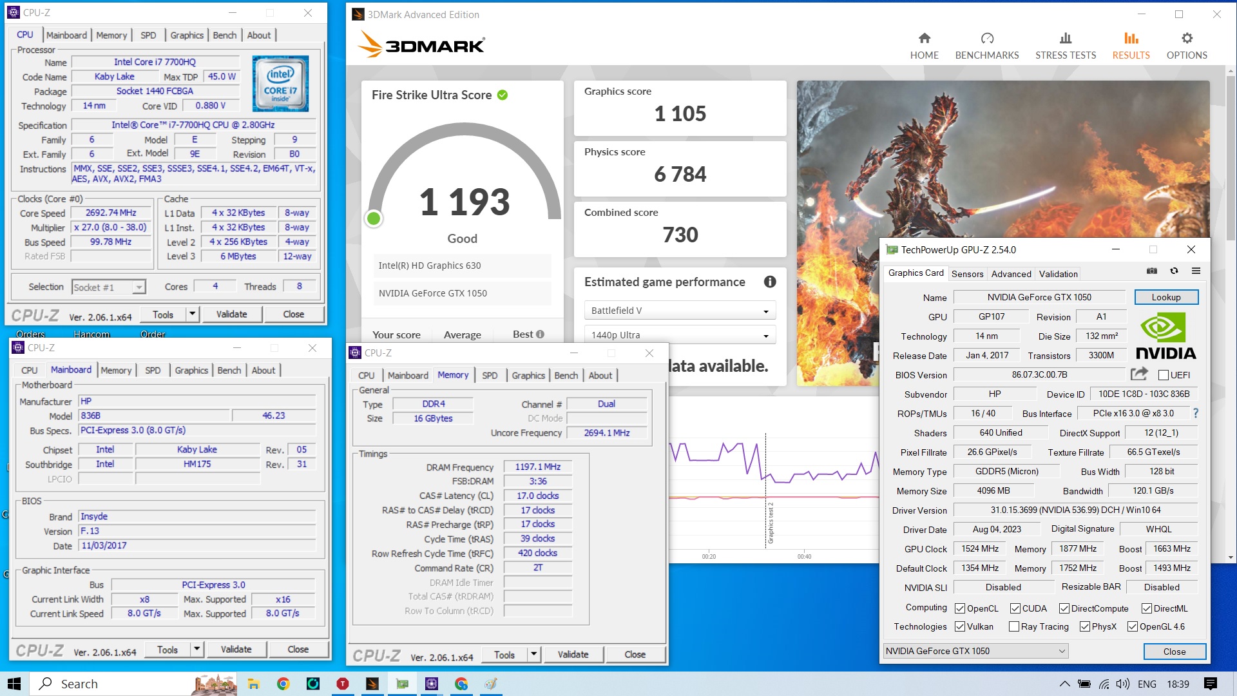Switch to the 3DMark Results tab
The width and height of the screenshot is (1237, 696).
pos(1131,45)
